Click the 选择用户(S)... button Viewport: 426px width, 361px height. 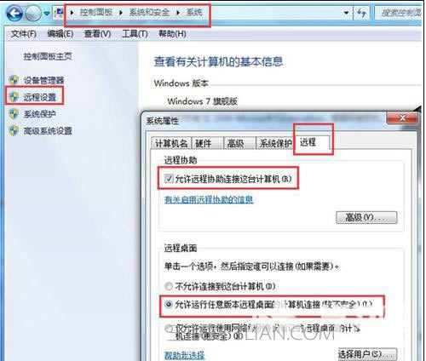click(x=367, y=354)
